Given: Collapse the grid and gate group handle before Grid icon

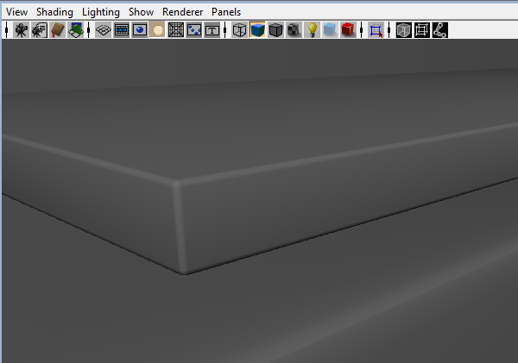Looking at the screenshot, I should click(89, 30).
